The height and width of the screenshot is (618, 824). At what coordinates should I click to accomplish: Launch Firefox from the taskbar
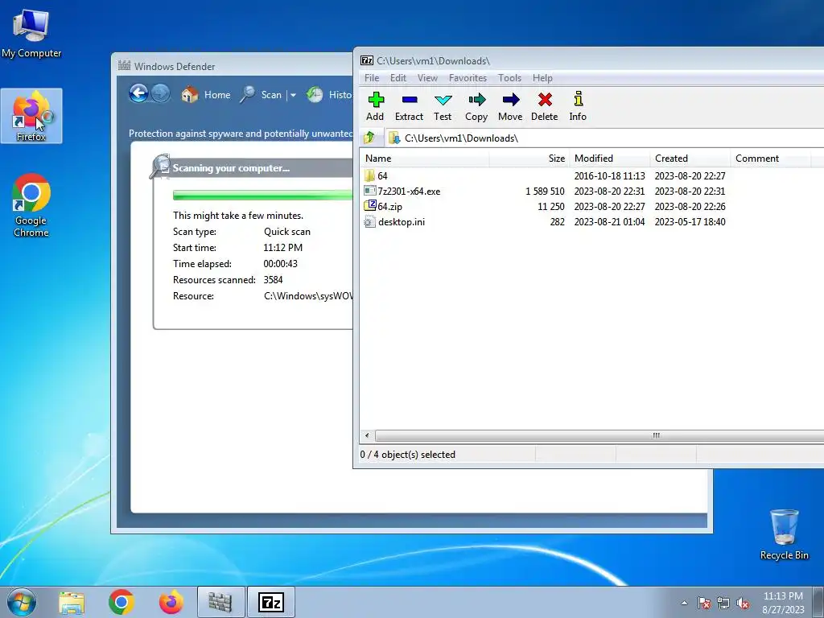point(171,603)
